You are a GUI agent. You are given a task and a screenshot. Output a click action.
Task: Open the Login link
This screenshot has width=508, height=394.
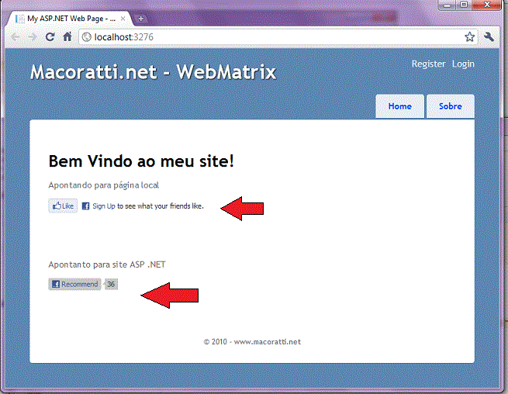pos(463,64)
